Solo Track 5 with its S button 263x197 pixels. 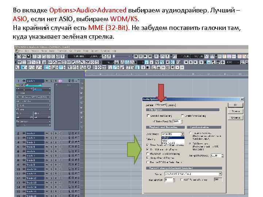(52, 147)
